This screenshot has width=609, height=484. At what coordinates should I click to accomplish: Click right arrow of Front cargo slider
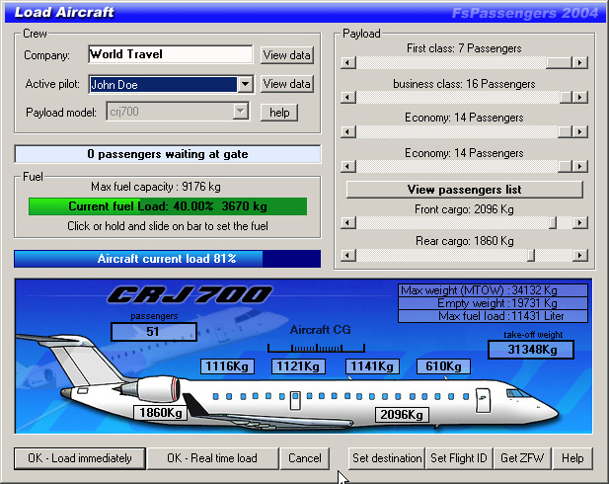tap(580, 223)
